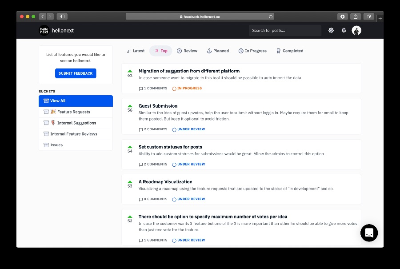Reload the page via address bar
This screenshot has width=400, height=269.
(271, 16)
